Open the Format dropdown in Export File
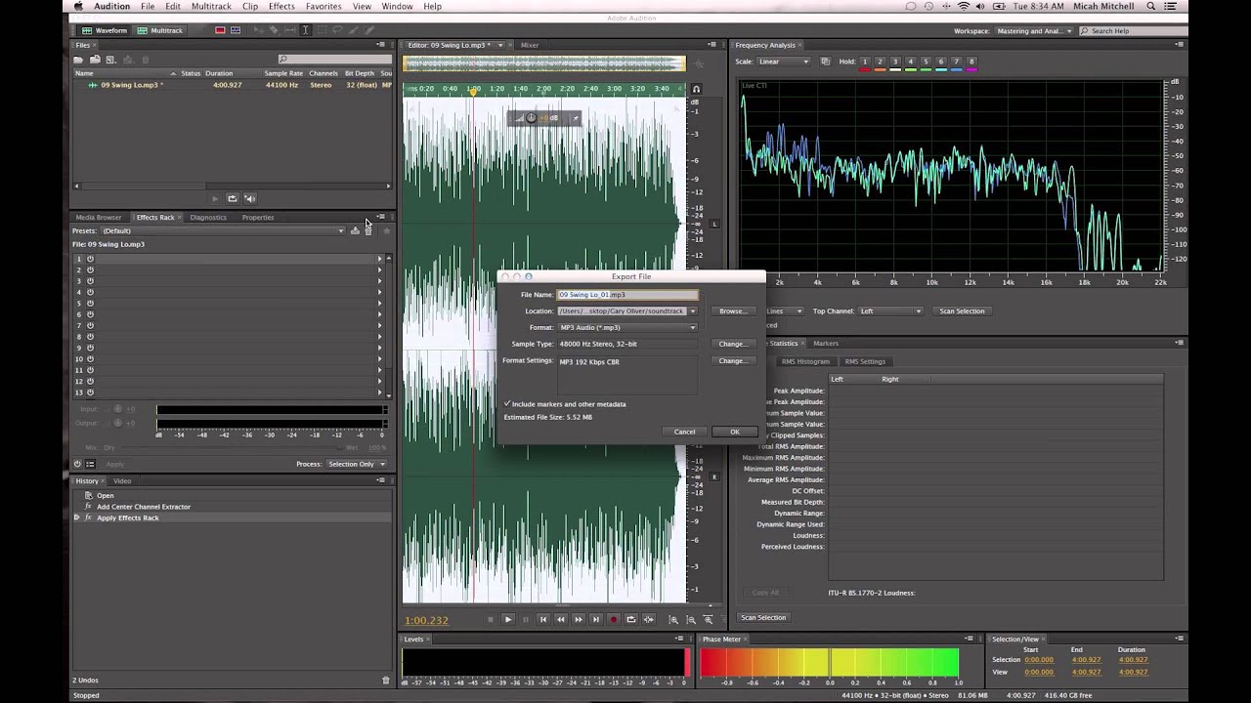The image size is (1251, 703). [626, 327]
